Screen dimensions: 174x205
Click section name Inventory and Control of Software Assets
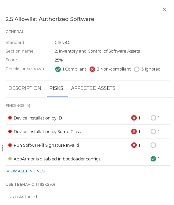(x=97, y=51)
